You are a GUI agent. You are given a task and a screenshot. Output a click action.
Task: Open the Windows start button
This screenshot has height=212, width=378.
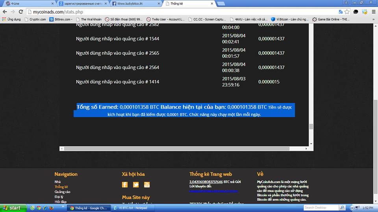(x=13, y=208)
